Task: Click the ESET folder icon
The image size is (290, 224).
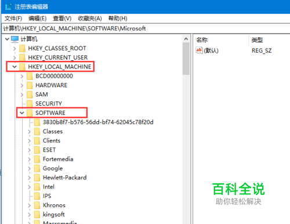Action: click(x=37, y=150)
